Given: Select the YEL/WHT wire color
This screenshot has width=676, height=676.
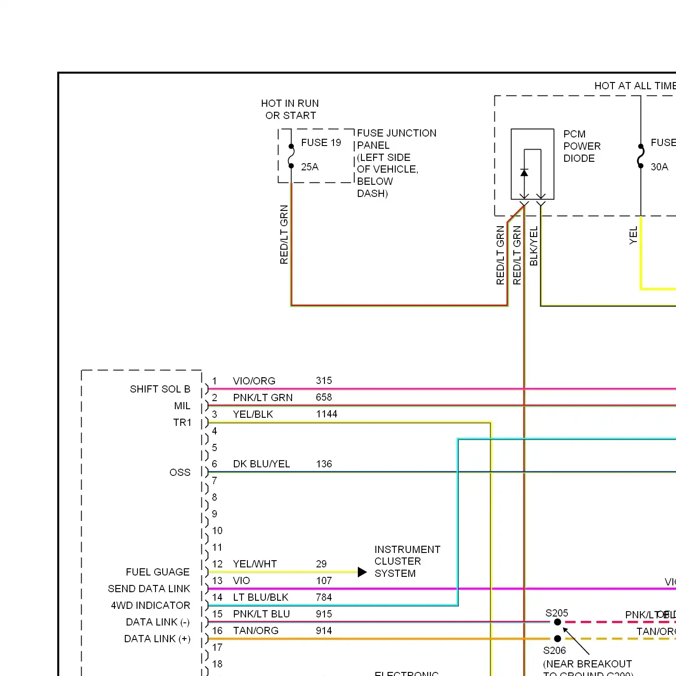Looking at the screenshot, I should pos(255,564).
